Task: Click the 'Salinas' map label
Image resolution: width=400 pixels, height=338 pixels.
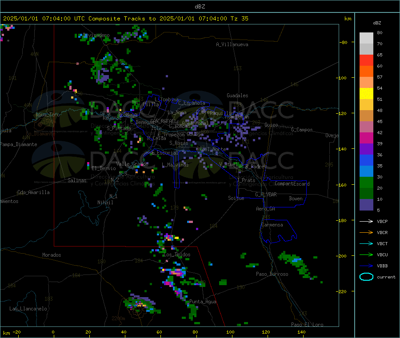Action: [77, 180]
